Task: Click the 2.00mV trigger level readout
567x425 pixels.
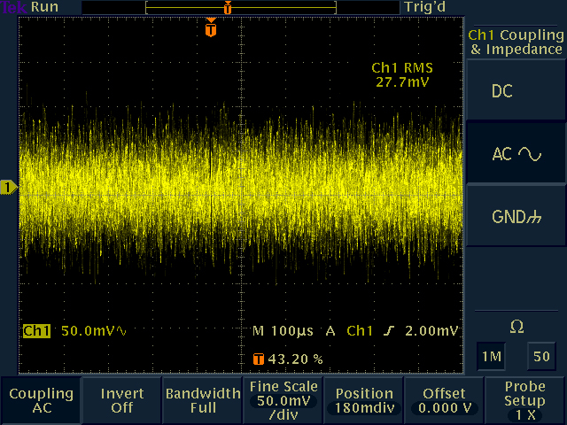Action: pos(431,330)
